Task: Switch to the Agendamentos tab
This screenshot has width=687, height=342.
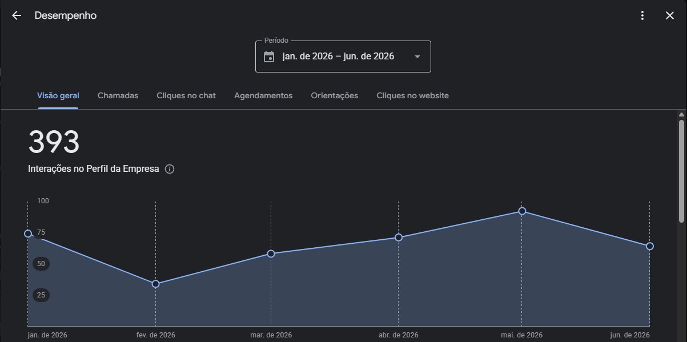Action: (263, 95)
